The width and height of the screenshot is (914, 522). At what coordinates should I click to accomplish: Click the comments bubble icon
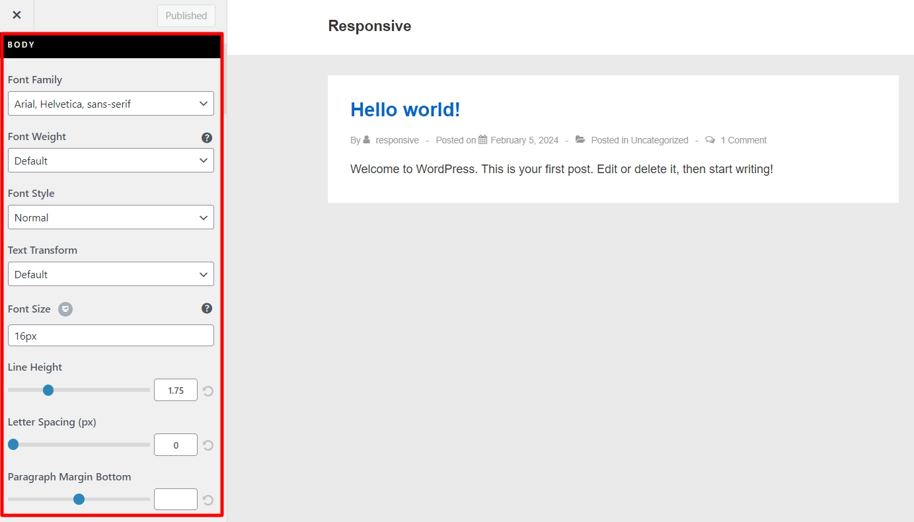[710, 139]
